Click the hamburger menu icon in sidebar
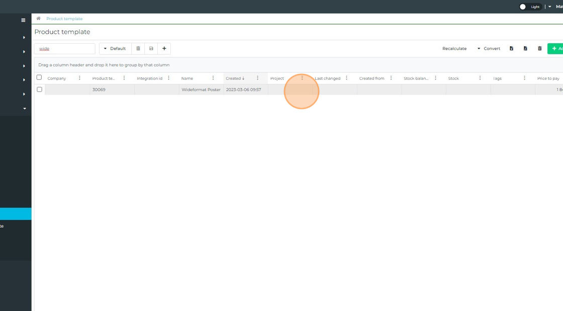The image size is (563, 311). click(x=23, y=21)
